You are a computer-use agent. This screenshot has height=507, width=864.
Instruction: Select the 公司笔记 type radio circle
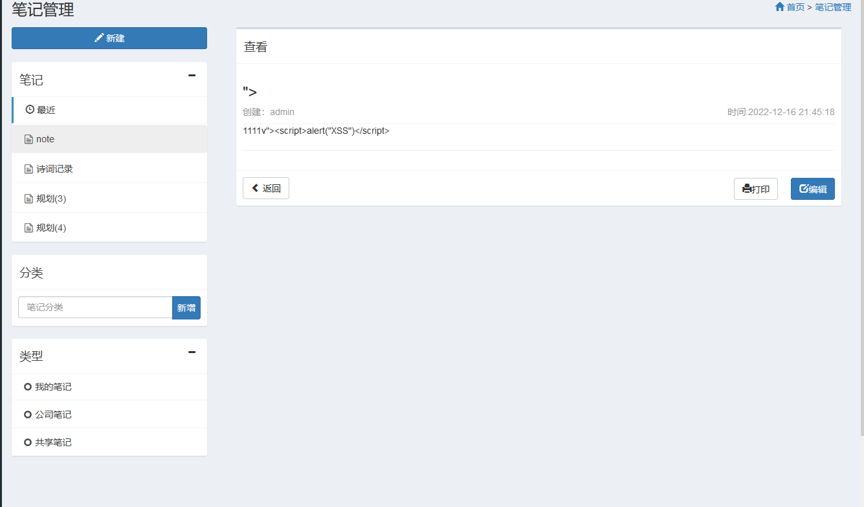click(27, 415)
